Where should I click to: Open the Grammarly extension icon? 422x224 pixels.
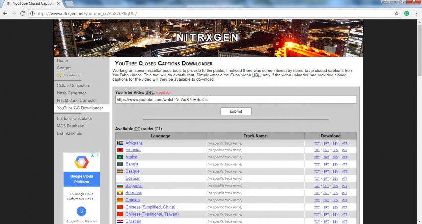coord(407,14)
